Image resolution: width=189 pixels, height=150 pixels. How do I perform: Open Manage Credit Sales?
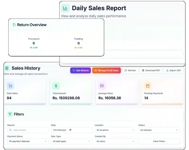[x=106, y=70]
